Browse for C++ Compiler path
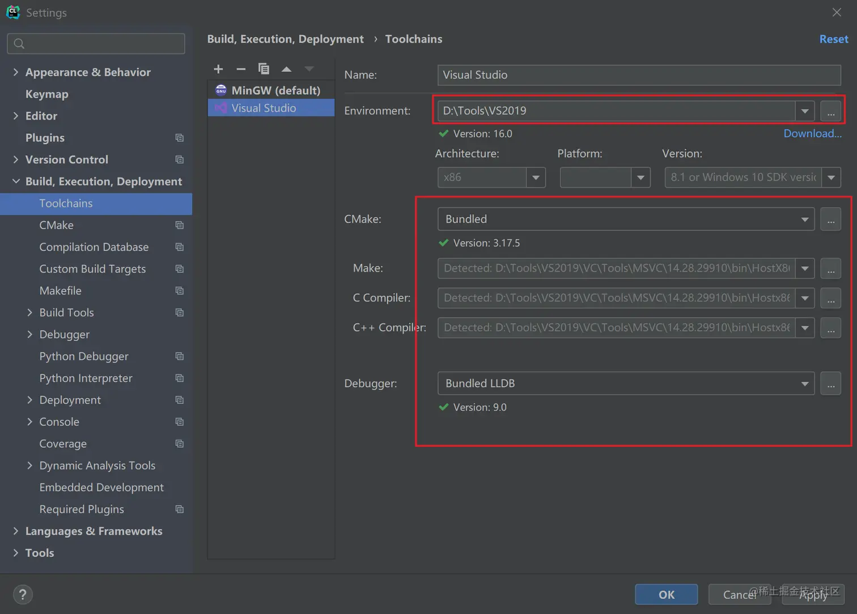 pos(830,328)
